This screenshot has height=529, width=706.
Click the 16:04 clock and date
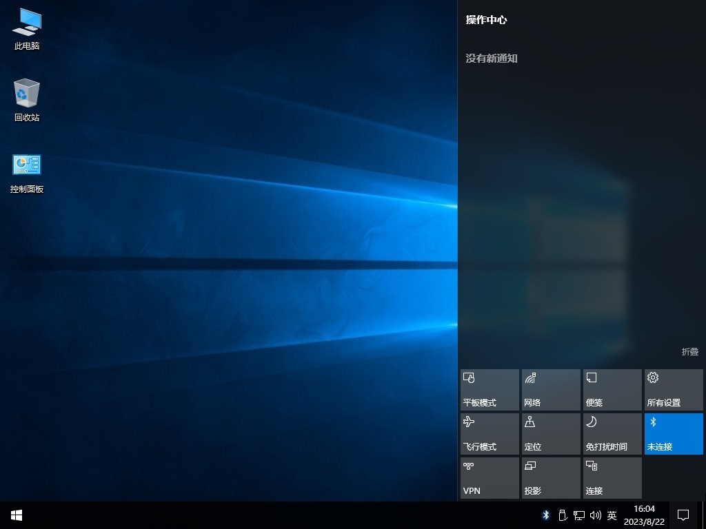coord(644,515)
